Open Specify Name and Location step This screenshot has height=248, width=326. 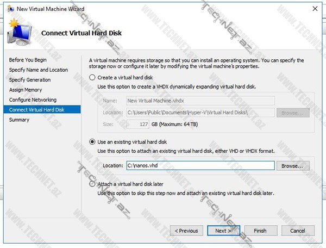[39, 70]
